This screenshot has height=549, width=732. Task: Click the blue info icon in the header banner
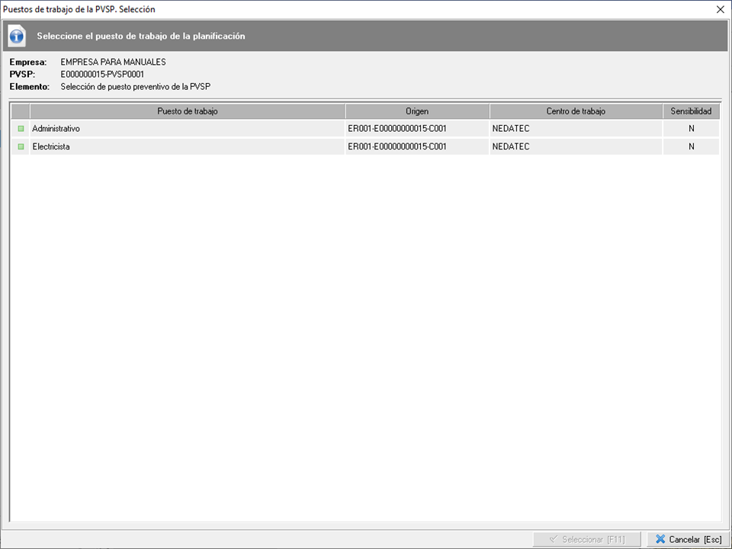coord(18,36)
